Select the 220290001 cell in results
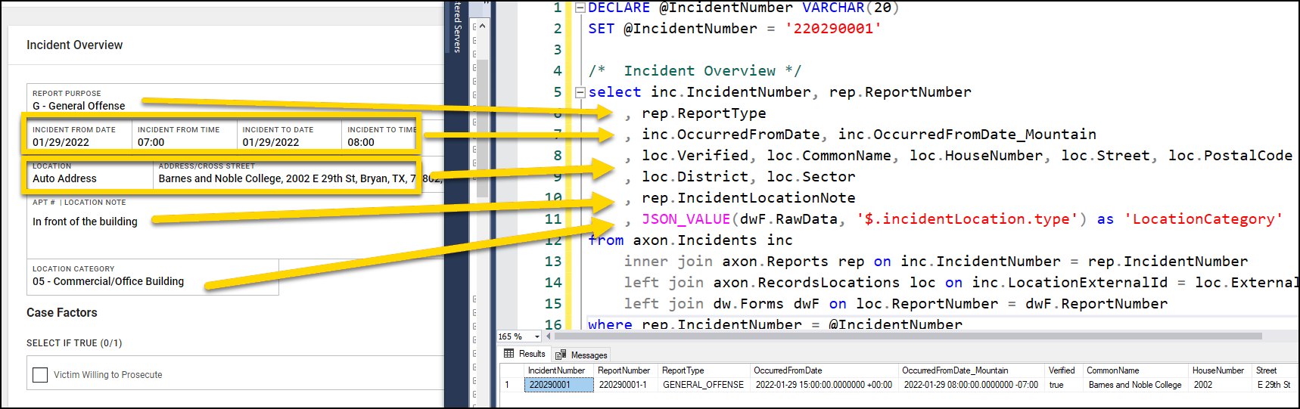Viewport: 1300px width, 409px height. click(558, 385)
